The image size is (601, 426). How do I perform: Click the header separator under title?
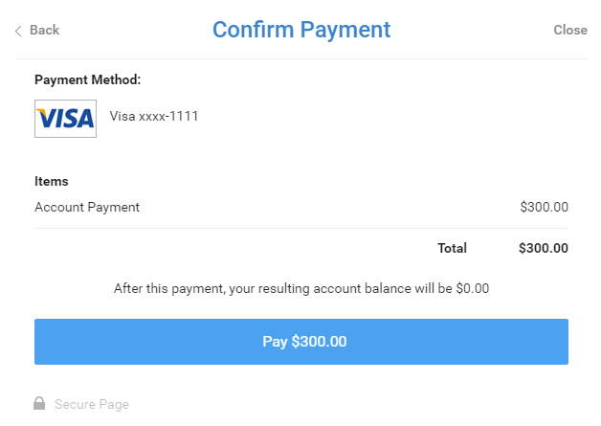(300, 59)
